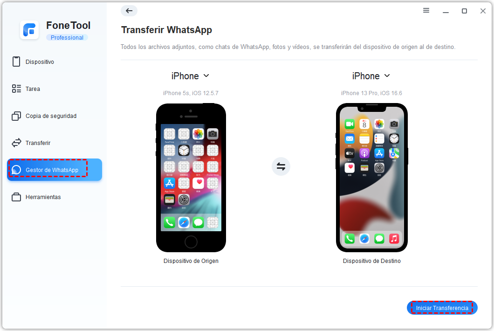Click the iPhone 13 Pro destination image

(372, 178)
